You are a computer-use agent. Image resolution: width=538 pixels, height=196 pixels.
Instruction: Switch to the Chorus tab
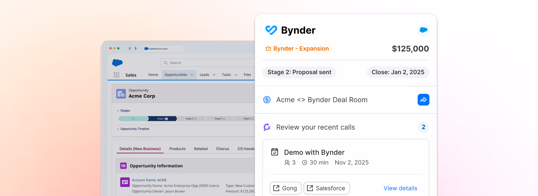click(223, 149)
